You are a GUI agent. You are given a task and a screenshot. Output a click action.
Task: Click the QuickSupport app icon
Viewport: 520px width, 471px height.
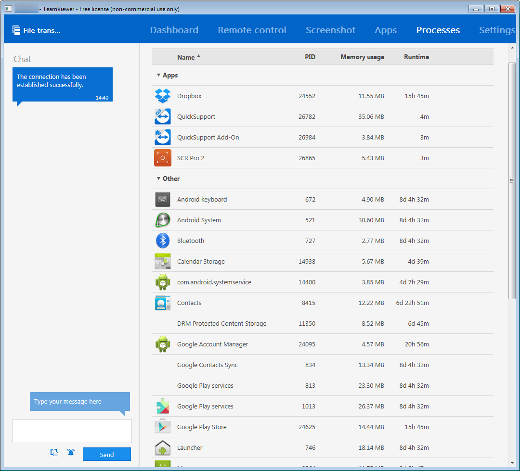tap(163, 116)
